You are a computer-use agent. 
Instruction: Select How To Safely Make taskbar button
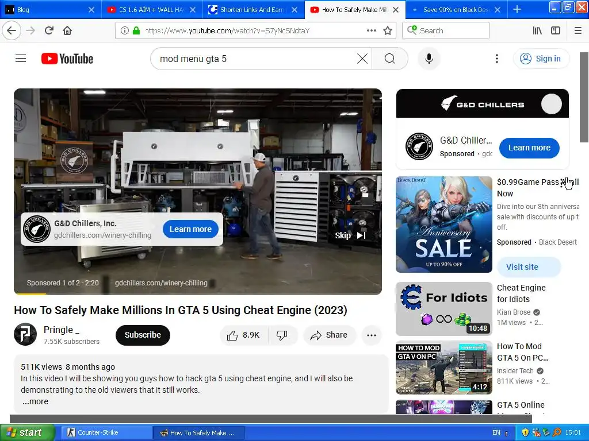click(x=199, y=432)
